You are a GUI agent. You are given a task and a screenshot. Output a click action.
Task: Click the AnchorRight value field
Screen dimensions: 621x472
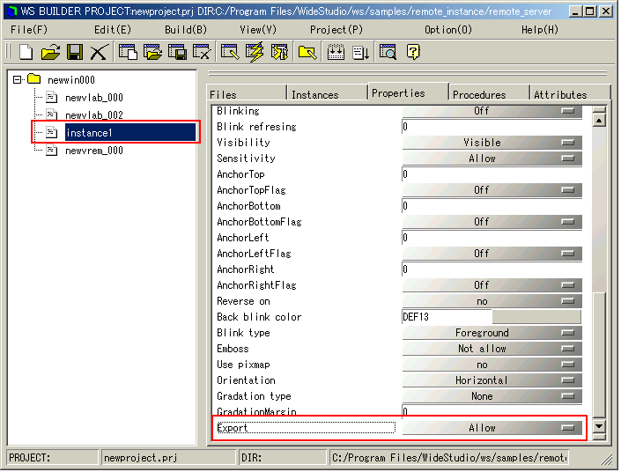click(492, 269)
